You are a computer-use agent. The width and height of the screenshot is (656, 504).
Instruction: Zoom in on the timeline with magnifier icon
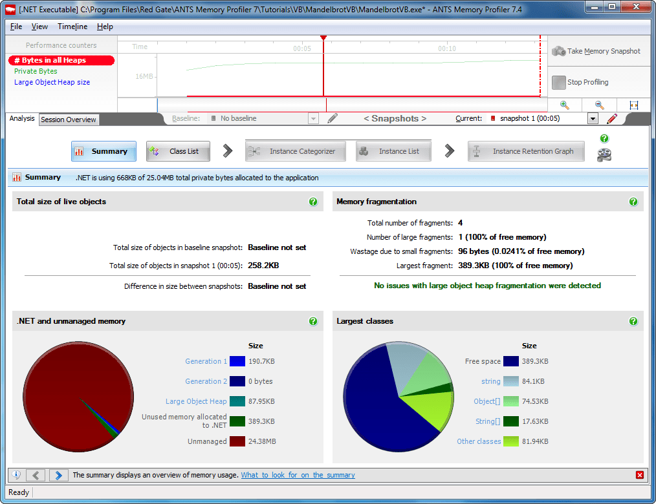[x=564, y=105]
